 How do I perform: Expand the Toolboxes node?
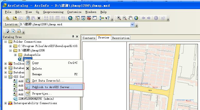click(x=5, y=64)
